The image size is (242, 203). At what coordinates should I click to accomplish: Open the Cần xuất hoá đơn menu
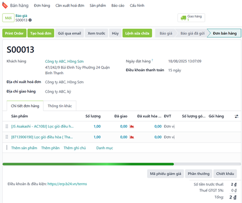[70, 6]
